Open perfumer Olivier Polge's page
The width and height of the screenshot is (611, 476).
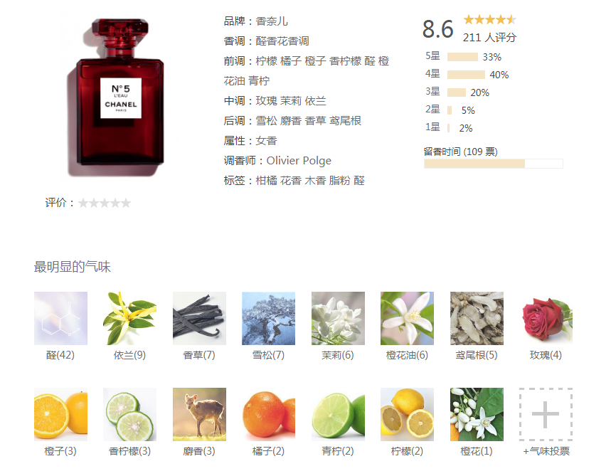click(299, 161)
